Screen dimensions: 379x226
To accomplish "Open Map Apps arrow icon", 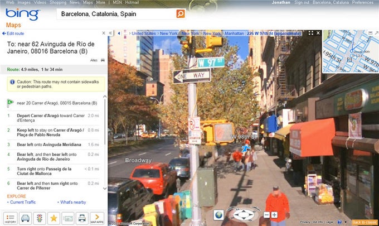I will [97, 218].
